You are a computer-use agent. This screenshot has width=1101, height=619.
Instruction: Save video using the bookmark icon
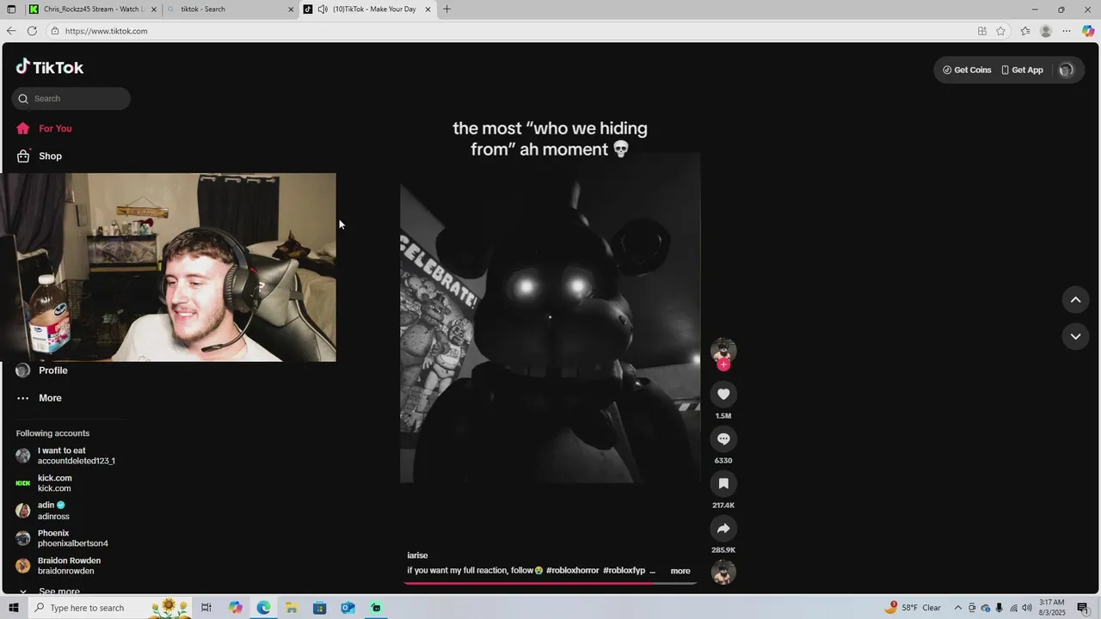click(x=723, y=483)
